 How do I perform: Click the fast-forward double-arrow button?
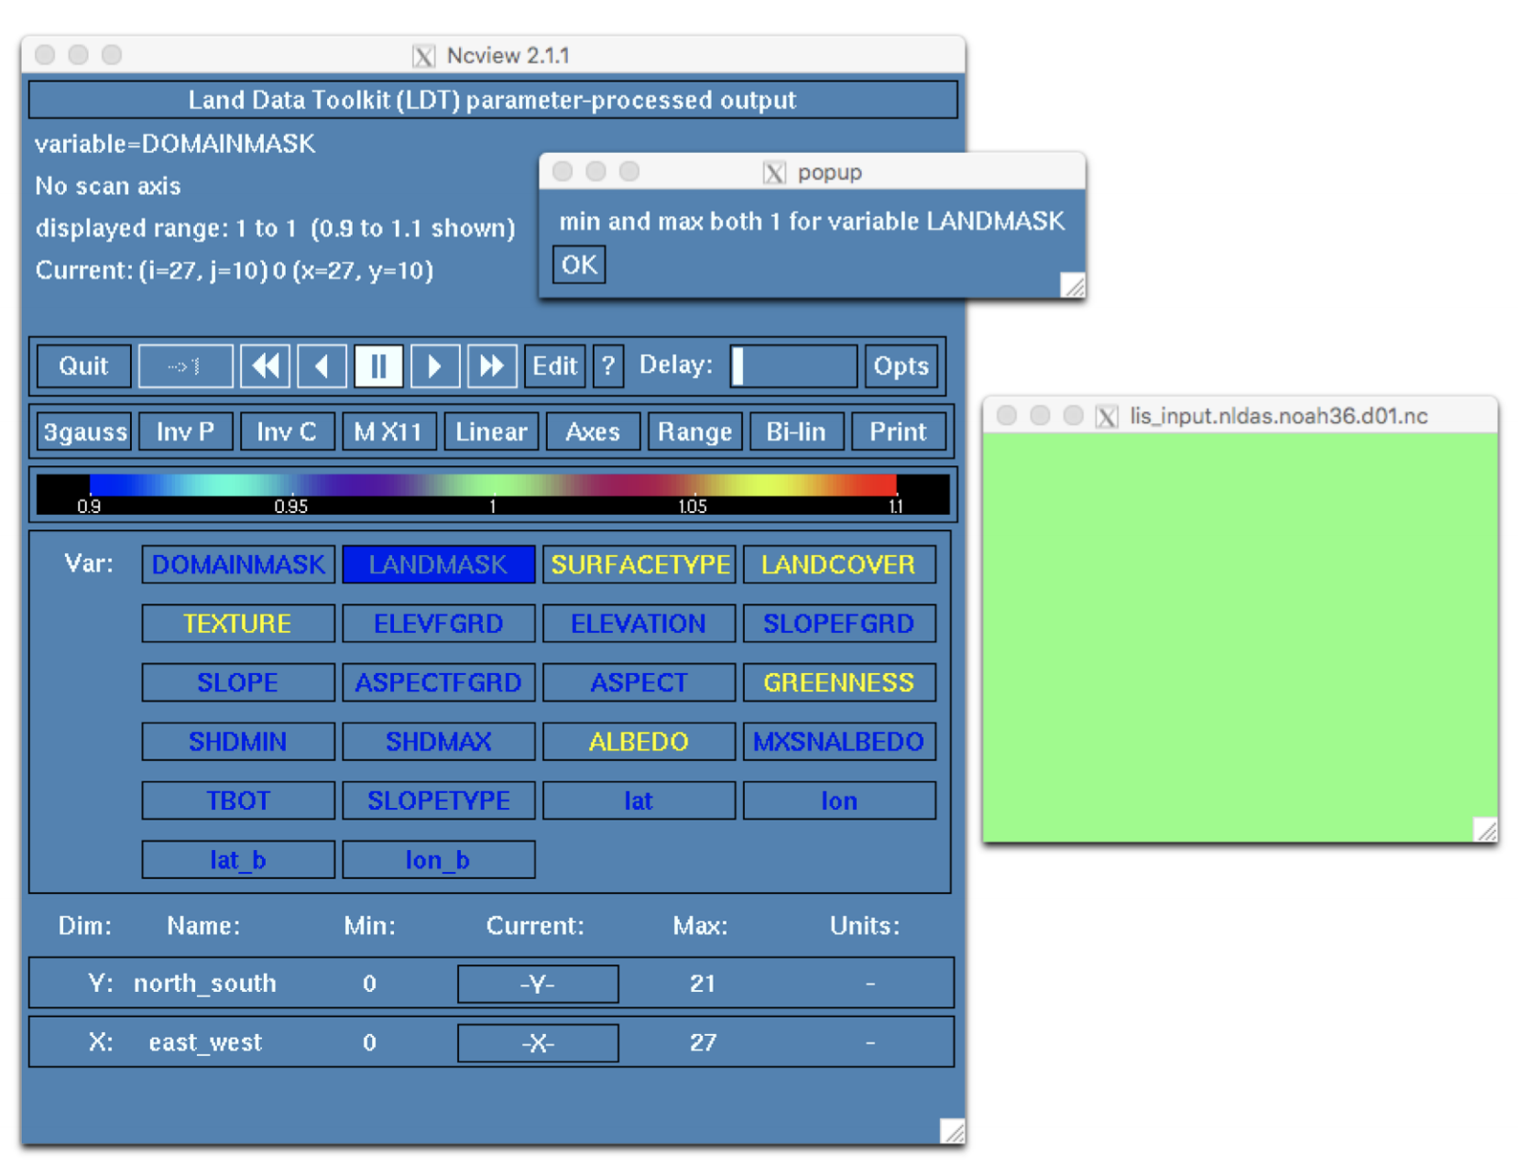tap(492, 366)
